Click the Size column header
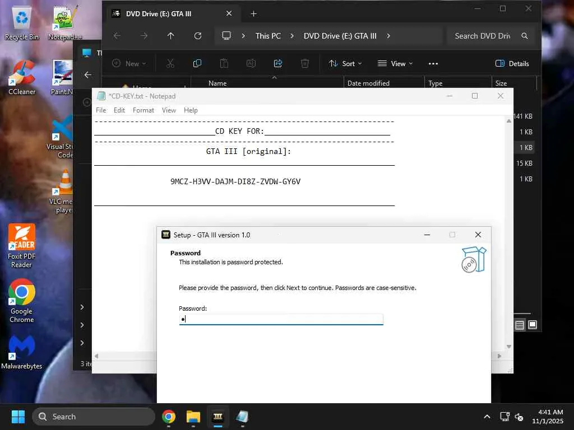The image size is (574, 430). 501,83
